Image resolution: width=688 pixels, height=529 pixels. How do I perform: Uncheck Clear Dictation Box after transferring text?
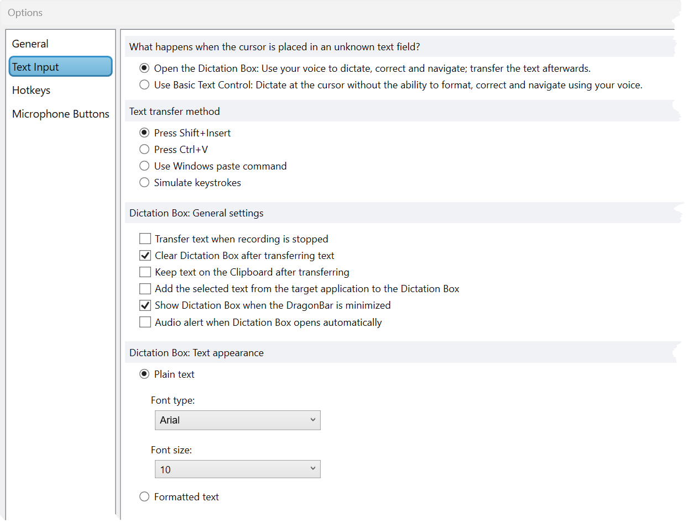coord(145,256)
